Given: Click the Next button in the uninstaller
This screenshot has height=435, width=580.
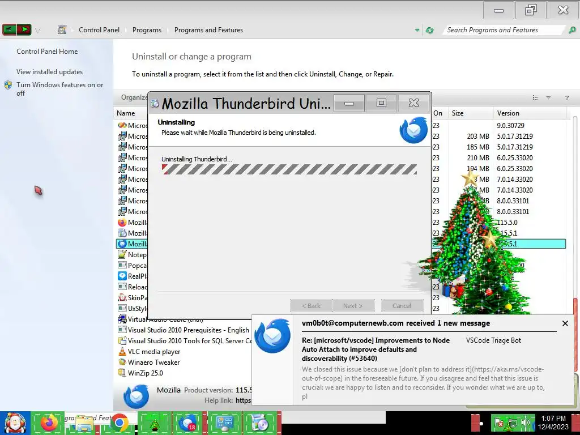Looking at the screenshot, I should click(353, 306).
